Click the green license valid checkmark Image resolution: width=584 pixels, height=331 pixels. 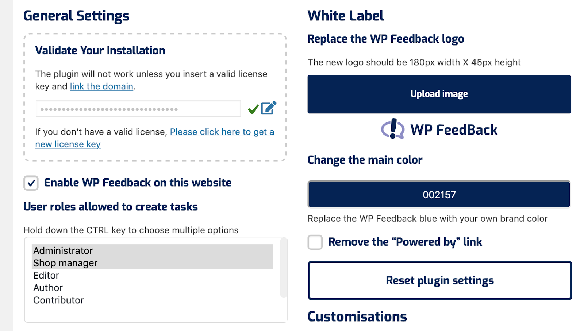point(253,109)
